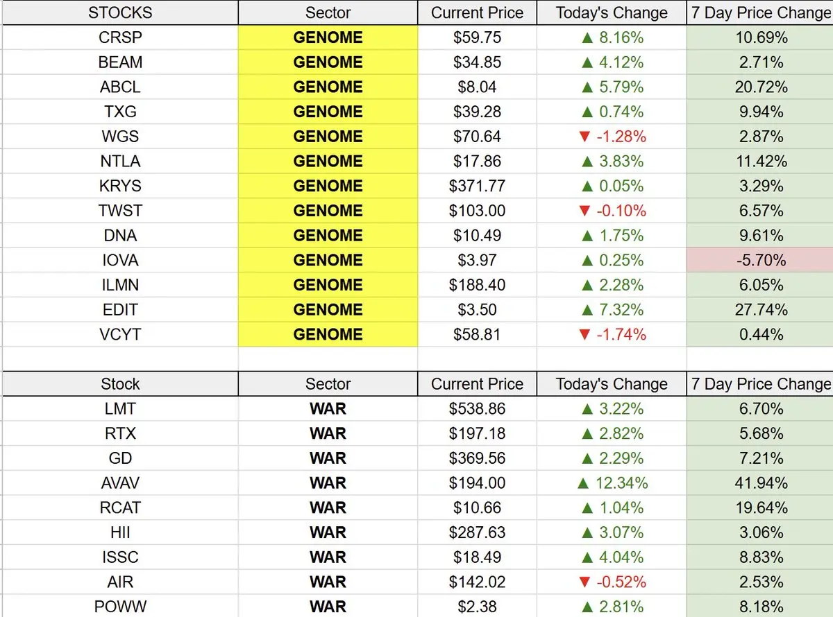Select the ISSC ticker cell

coord(120,557)
